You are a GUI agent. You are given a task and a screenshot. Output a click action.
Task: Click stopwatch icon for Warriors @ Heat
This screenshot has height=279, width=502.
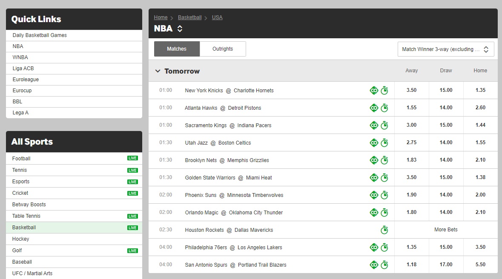coord(384,178)
